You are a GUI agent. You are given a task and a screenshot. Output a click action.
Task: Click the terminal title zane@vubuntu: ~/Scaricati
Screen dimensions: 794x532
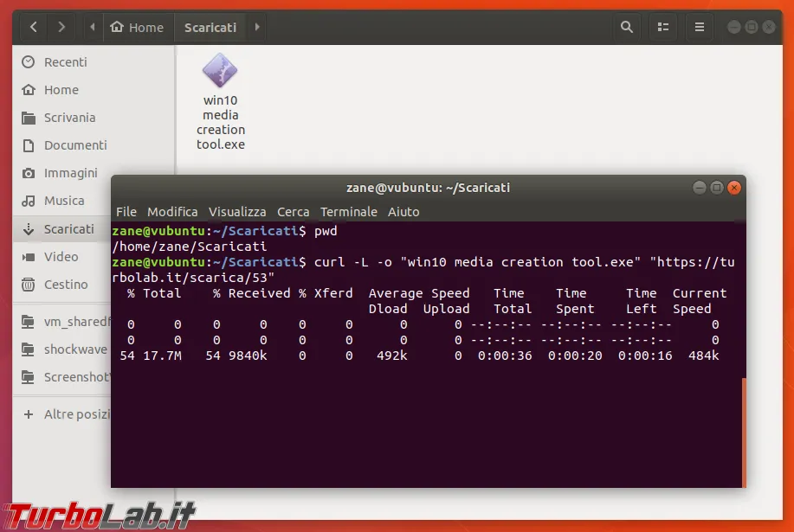pos(428,188)
